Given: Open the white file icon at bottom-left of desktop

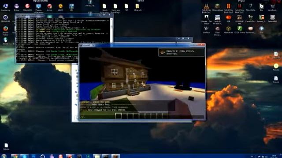Looking at the screenshot, I should click(6, 147).
